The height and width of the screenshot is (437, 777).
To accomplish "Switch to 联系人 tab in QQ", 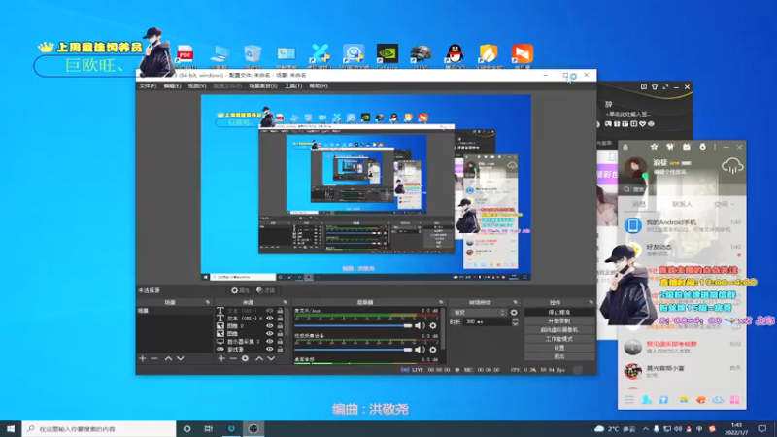I will (x=682, y=204).
